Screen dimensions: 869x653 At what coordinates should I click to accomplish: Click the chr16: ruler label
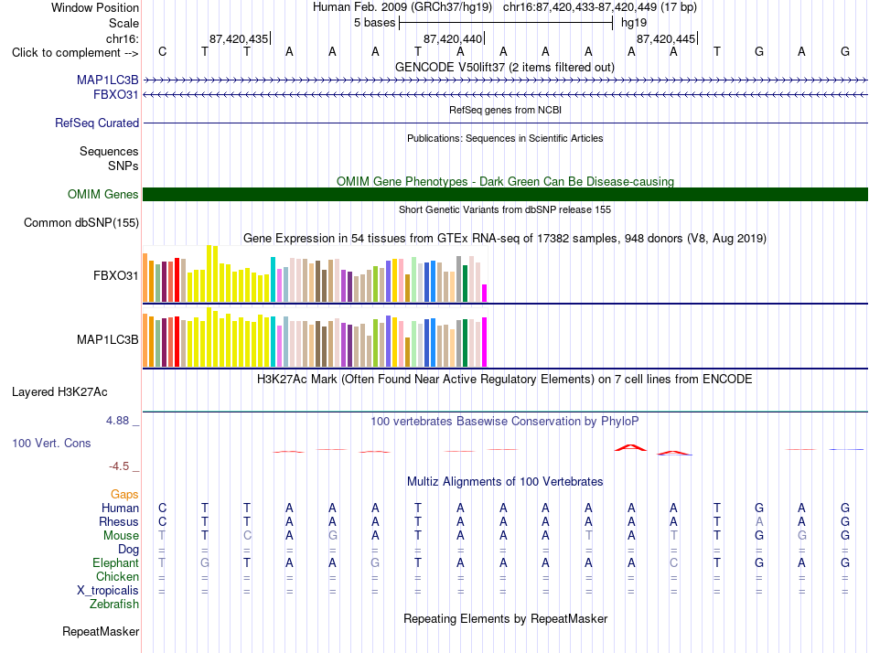coord(123,38)
